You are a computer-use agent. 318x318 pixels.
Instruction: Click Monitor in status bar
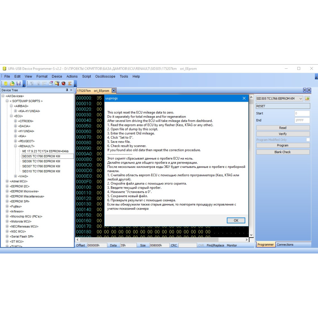tap(232, 245)
